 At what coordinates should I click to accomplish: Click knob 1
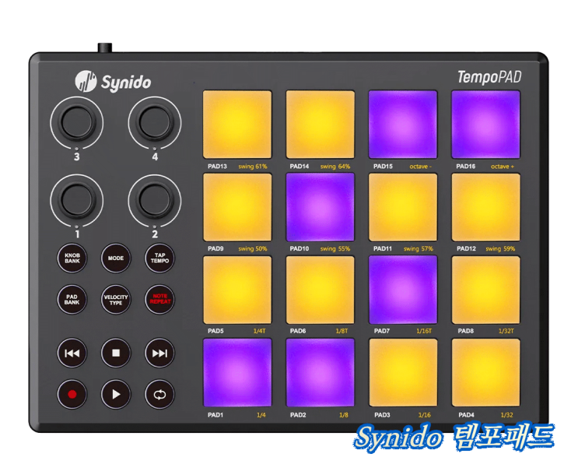[x=77, y=200]
